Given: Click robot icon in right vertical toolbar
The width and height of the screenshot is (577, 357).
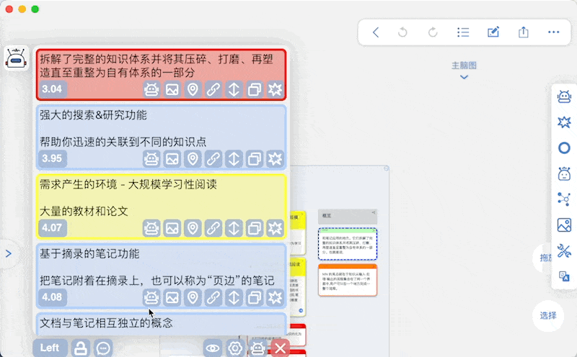Looking at the screenshot, I should pos(564,97).
